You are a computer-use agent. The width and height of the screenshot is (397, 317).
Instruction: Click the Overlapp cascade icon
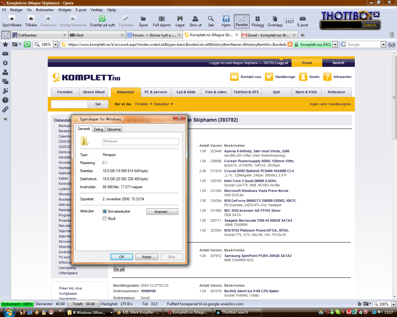275,19
